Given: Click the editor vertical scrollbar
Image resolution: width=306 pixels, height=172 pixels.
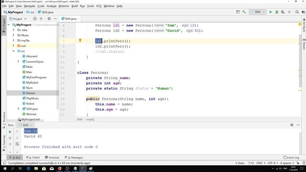Looking at the screenshot, I should [x=300, y=61].
